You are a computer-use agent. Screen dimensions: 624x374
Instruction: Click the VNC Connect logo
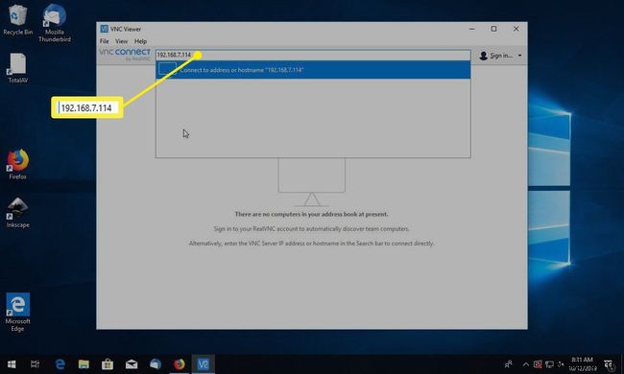pos(125,55)
